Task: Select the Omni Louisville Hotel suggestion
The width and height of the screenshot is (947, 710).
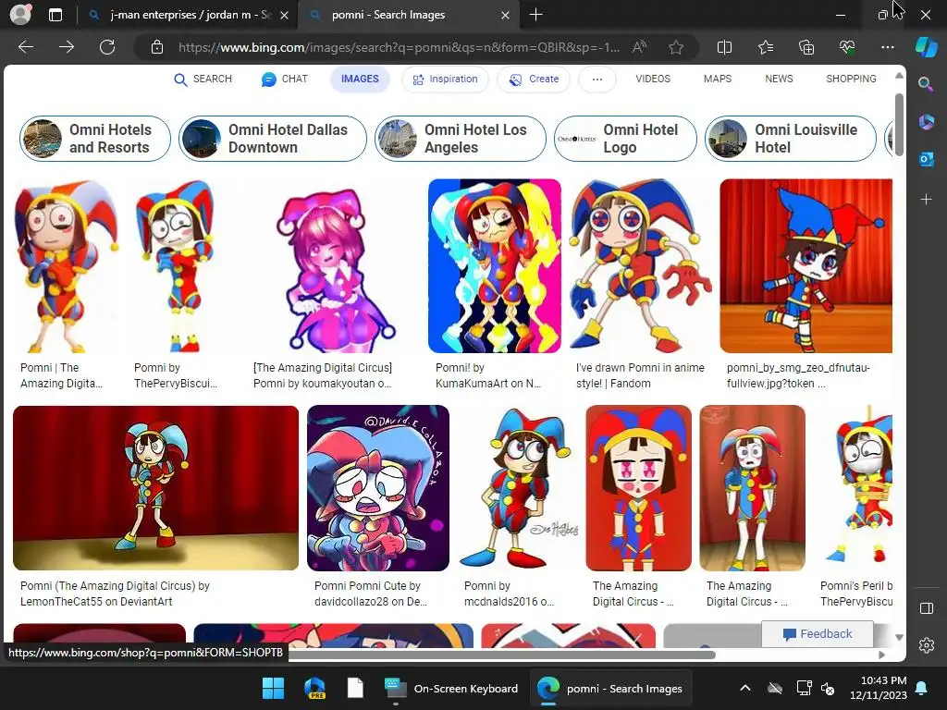Action: point(791,139)
